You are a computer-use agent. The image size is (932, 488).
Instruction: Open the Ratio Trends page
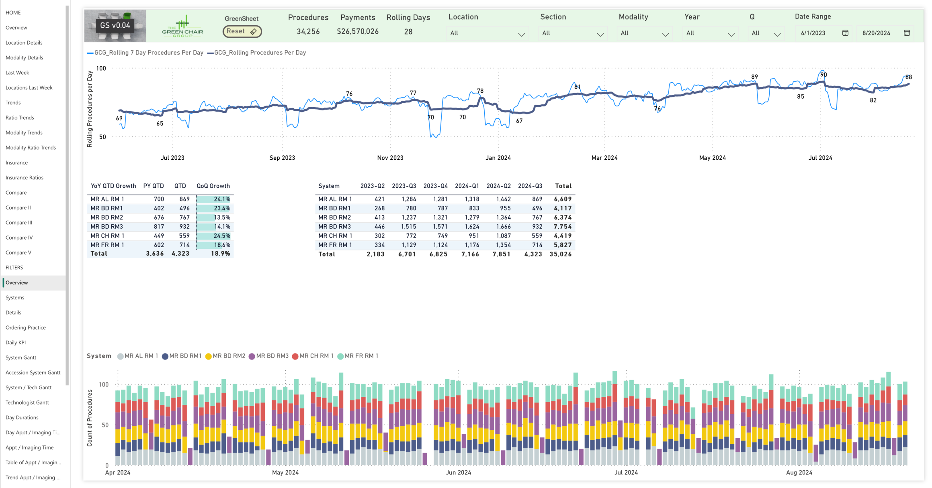pos(20,118)
